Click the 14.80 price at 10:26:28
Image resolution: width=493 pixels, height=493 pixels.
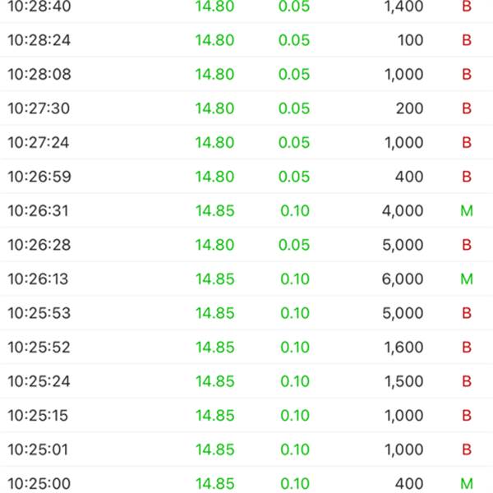[x=215, y=245]
